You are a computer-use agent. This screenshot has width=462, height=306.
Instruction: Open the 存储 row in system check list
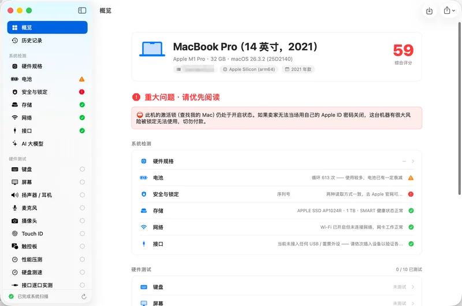pos(277,211)
